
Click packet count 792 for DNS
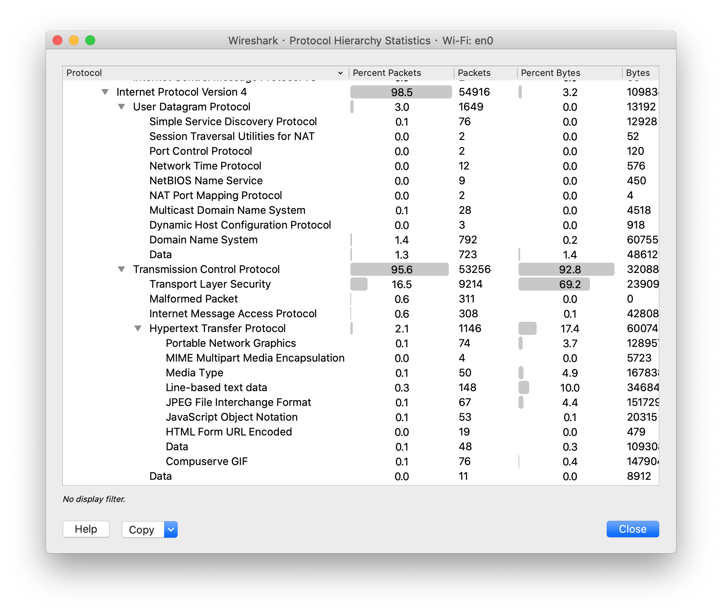click(x=468, y=240)
